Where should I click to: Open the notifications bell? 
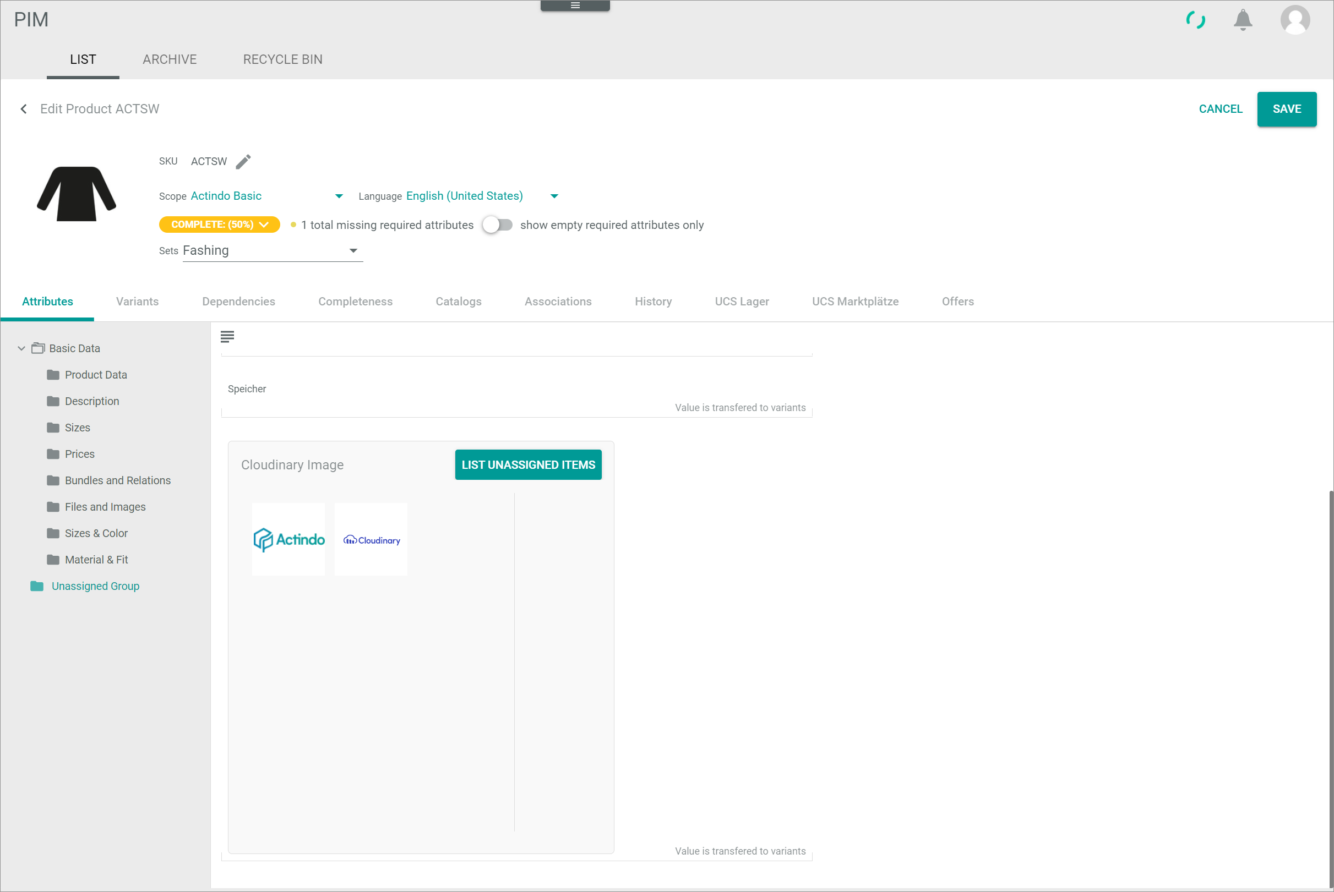[1243, 20]
